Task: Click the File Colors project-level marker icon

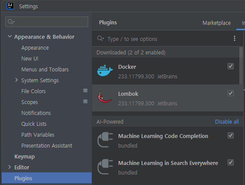Action: click(85, 91)
